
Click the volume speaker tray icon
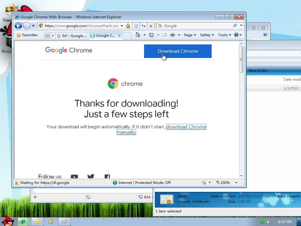[x=269, y=222]
